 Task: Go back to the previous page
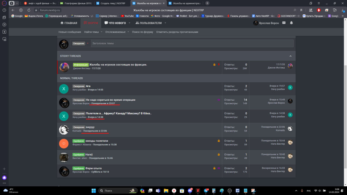(x=13, y=10)
